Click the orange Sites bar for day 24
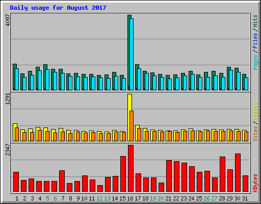Image resolution: width=261 pixels, height=204 pixels. pyautogui.click(x=193, y=136)
